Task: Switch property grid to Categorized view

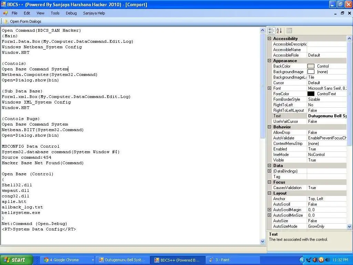Action: [271, 31]
